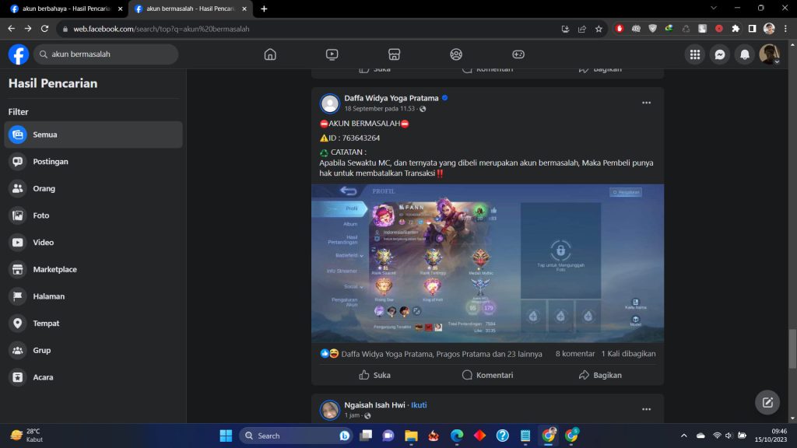Open Daffa Widya Yoga Pratama profile link
The width and height of the screenshot is (797, 448).
click(391, 98)
